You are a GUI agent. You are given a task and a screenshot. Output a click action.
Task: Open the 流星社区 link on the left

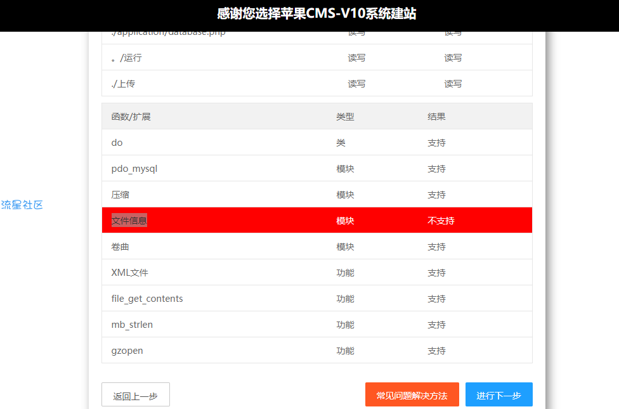22,205
